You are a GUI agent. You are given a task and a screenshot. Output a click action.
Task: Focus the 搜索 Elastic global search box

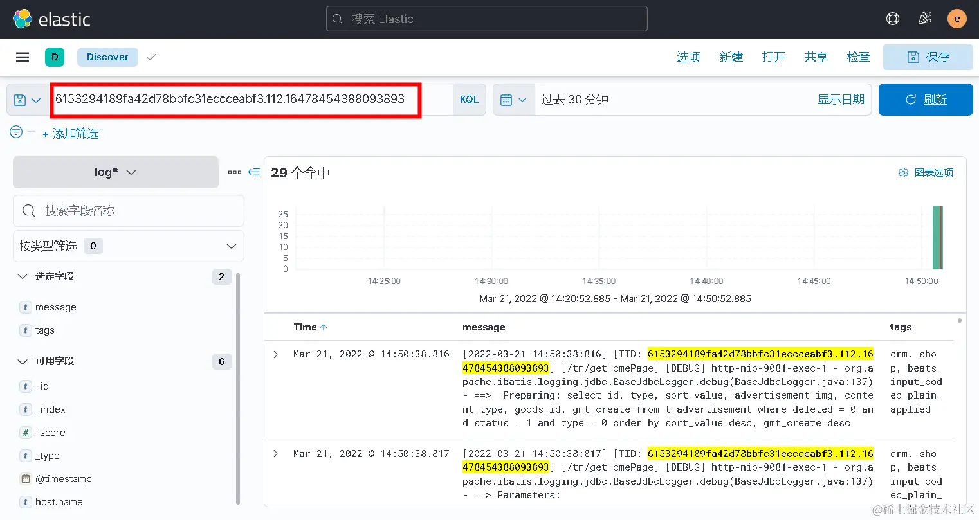487,19
